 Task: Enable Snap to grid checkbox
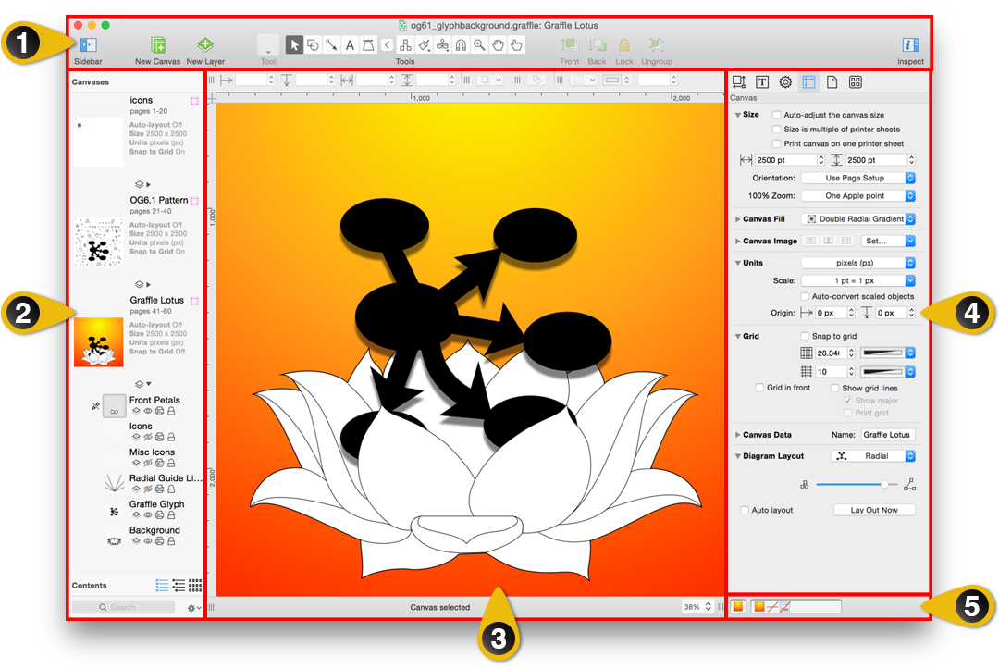point(805,336)
